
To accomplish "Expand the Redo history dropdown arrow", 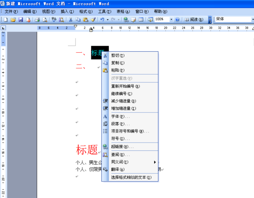I will tap(119, 20).
